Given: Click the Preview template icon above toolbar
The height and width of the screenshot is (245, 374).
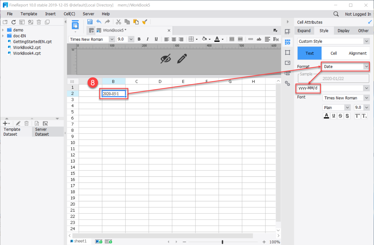Looking at the screenshot, I should pyautogui.click(x=75, y=25).
